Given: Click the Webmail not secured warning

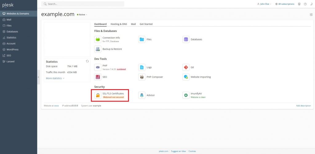Looking at the screenshot, I should (x=113, y=97).
